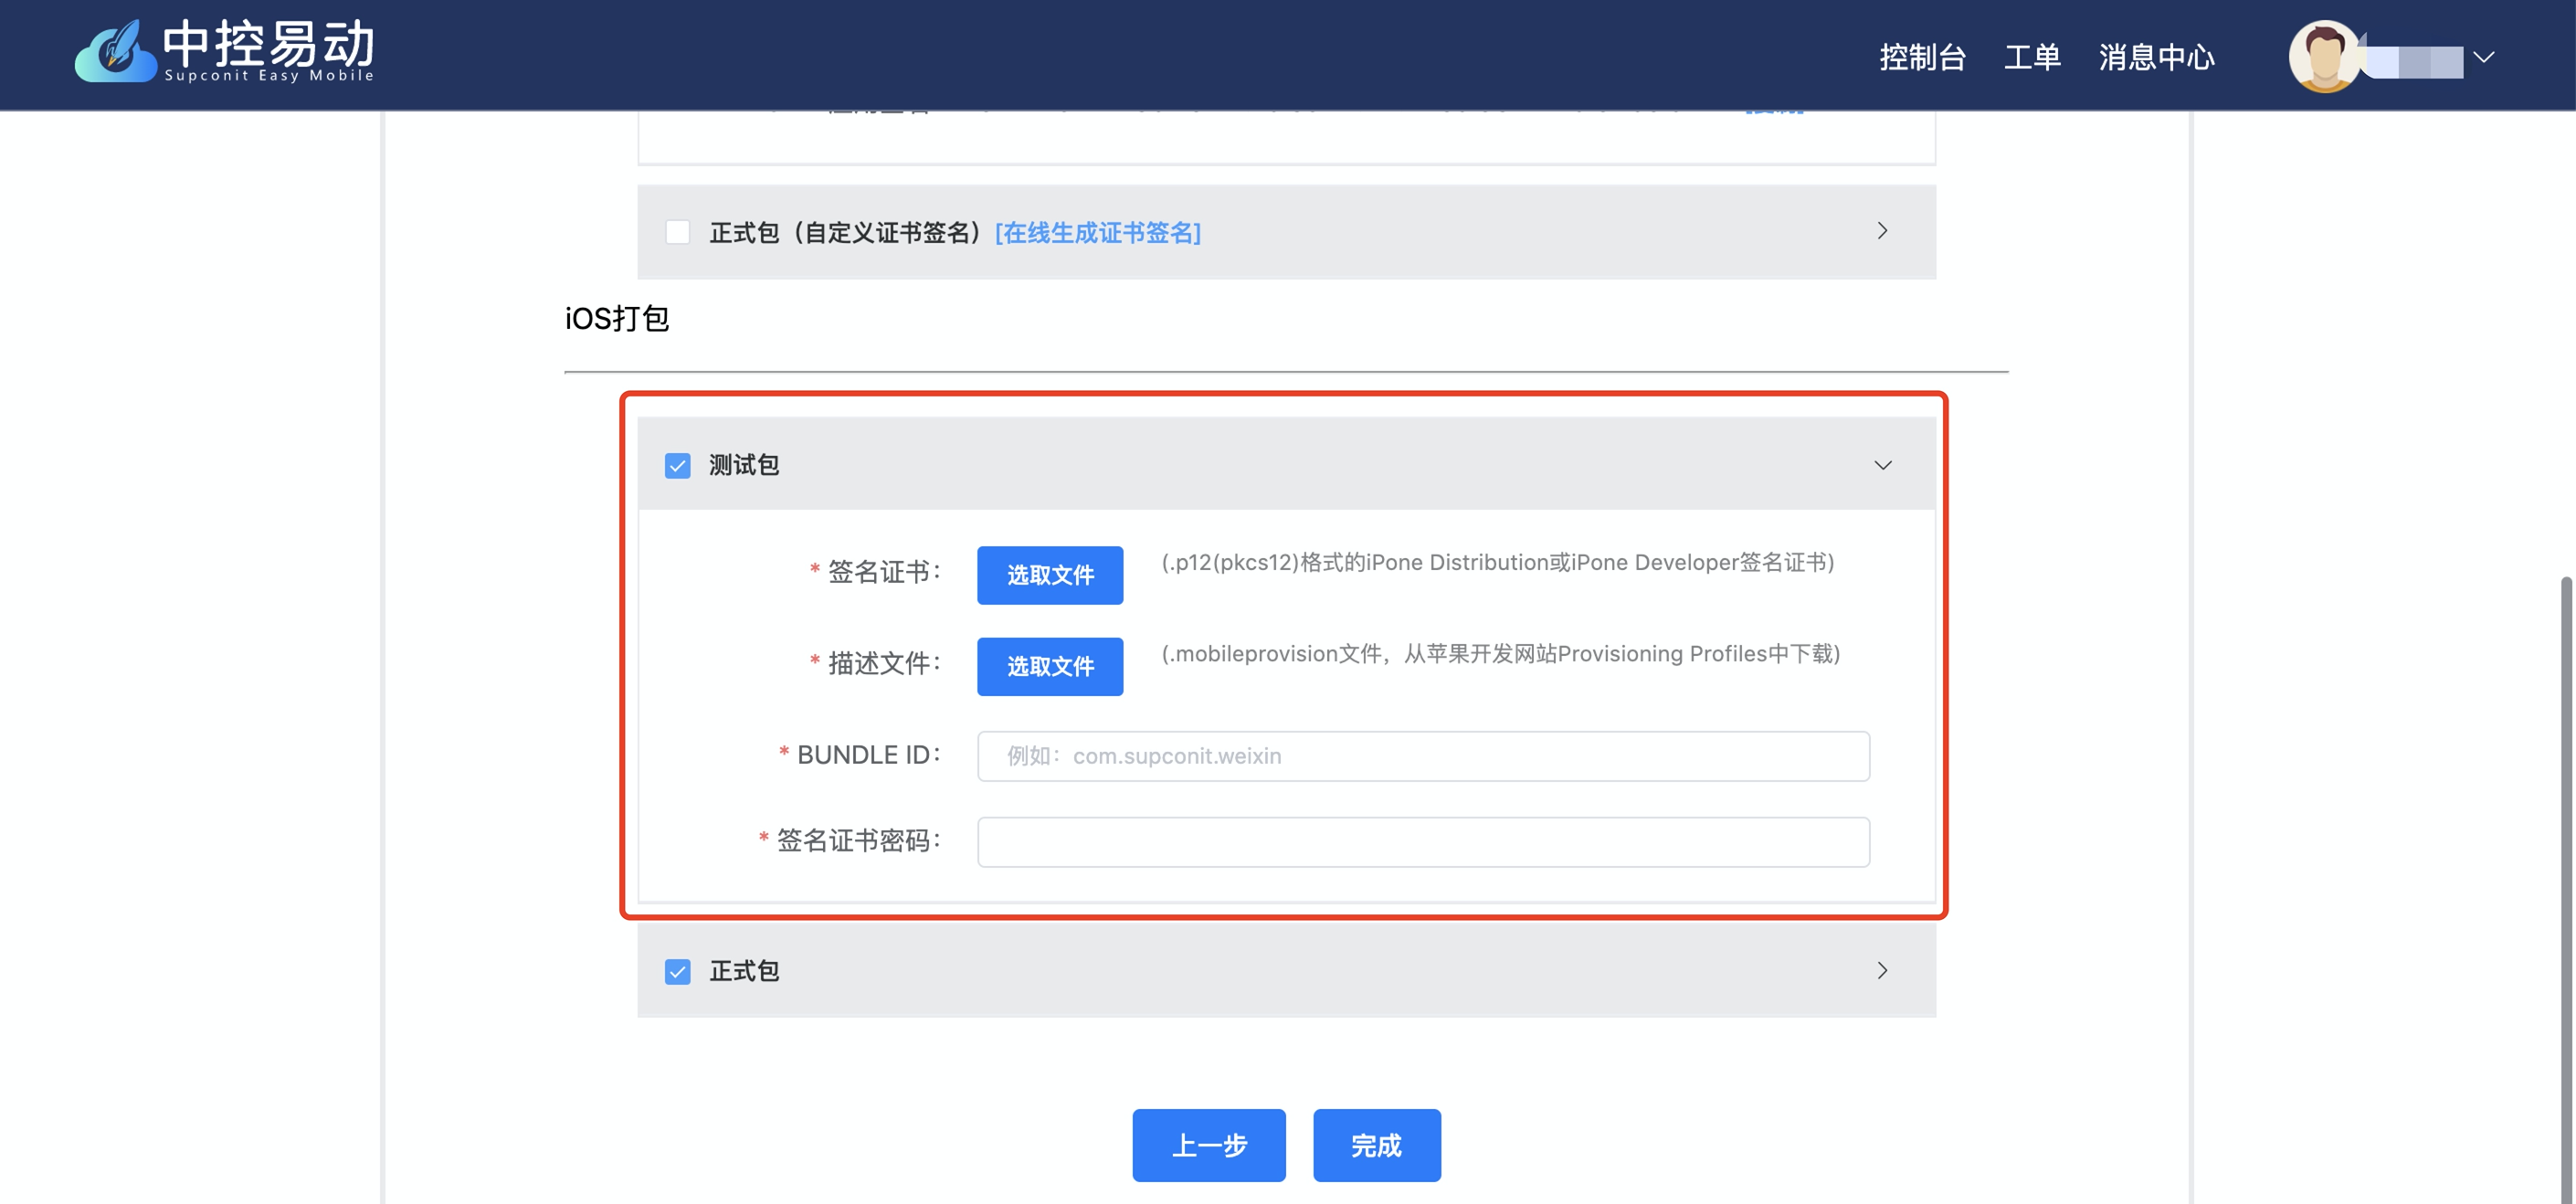Uncheck the iOS 正式包 checkbox
2576x1204 pixels.
(678, 972)
